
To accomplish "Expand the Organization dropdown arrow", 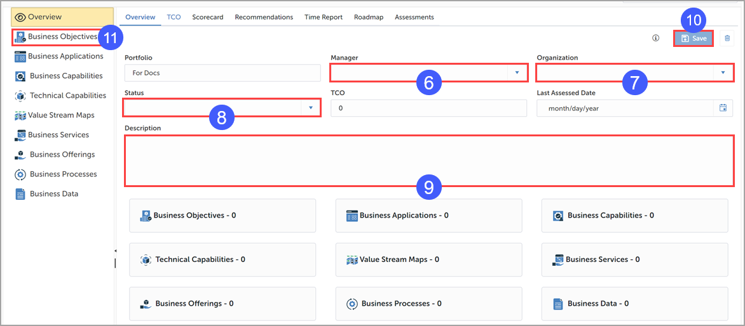I will 723,73.
